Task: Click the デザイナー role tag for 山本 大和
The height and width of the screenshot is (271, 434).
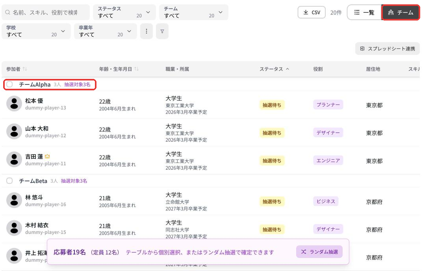Action: pyautogui.click(x=328, y=133)
